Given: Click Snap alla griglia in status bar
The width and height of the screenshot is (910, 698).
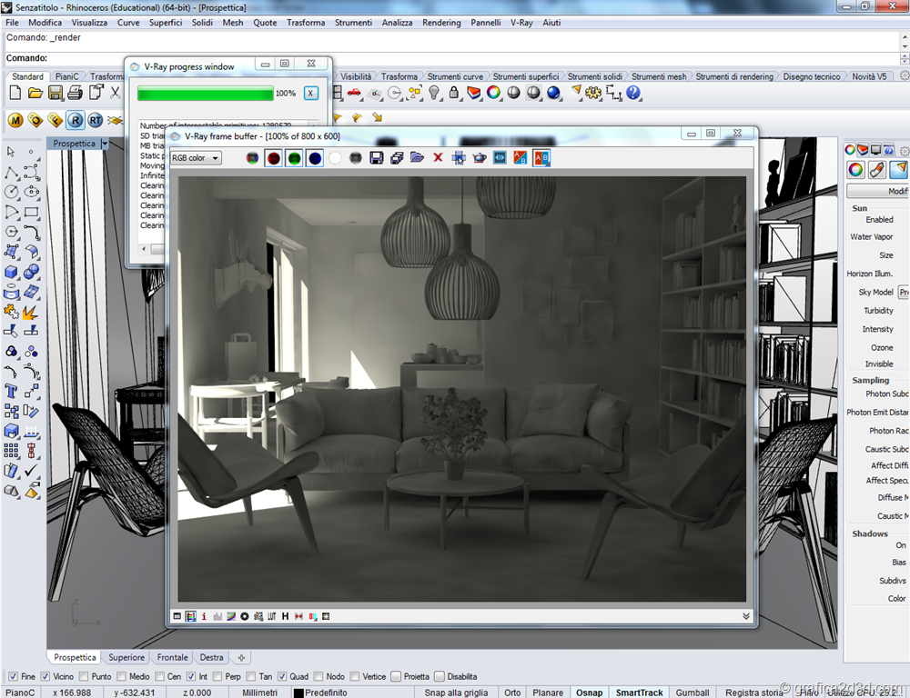Looking at the screenshot, I should coord(456,693).
